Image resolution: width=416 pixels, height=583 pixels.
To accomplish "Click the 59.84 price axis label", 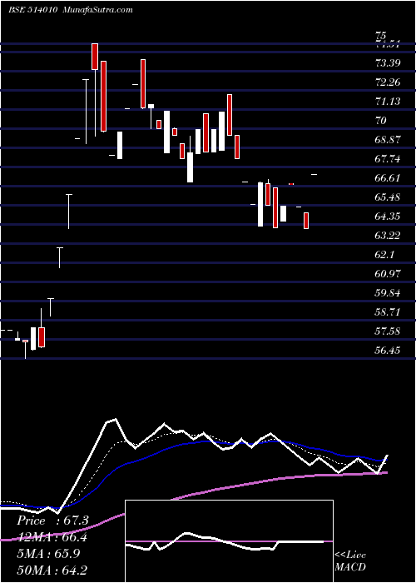I will [388, 293].
